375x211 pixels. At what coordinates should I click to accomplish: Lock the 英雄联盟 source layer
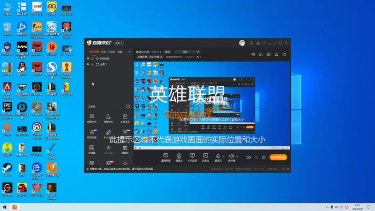[x=92, y=59]
